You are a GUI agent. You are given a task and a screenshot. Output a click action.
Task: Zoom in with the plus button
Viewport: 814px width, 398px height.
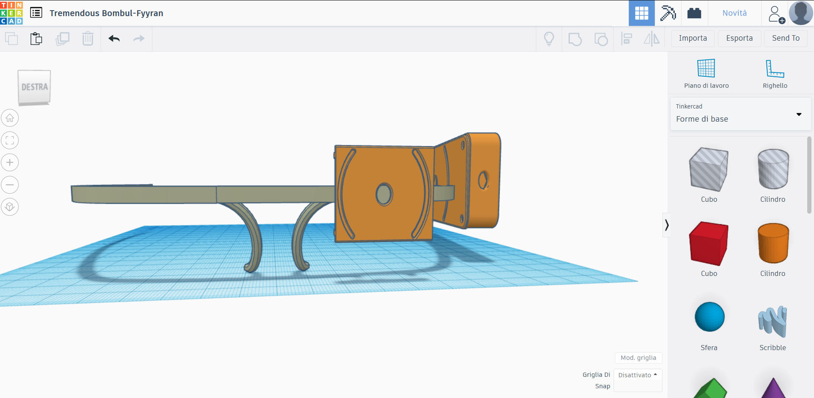10,162
